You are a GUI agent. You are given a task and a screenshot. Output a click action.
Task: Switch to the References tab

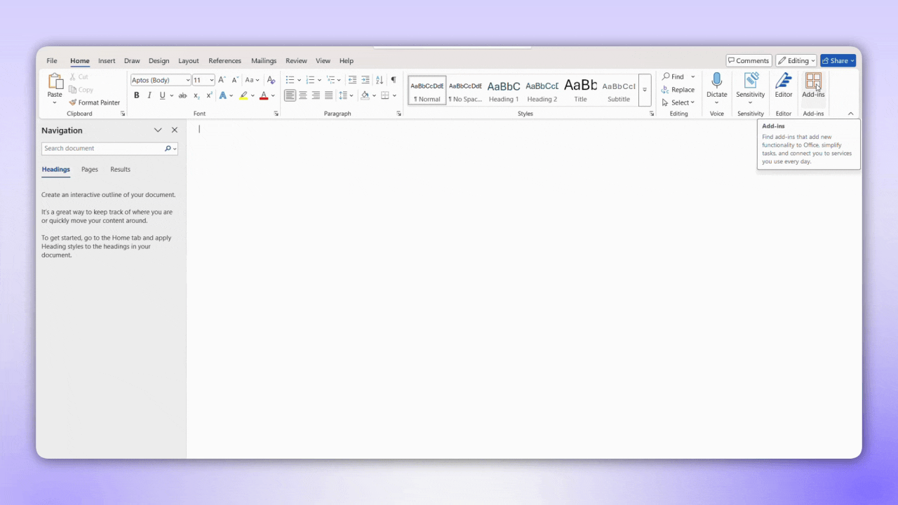224,61
